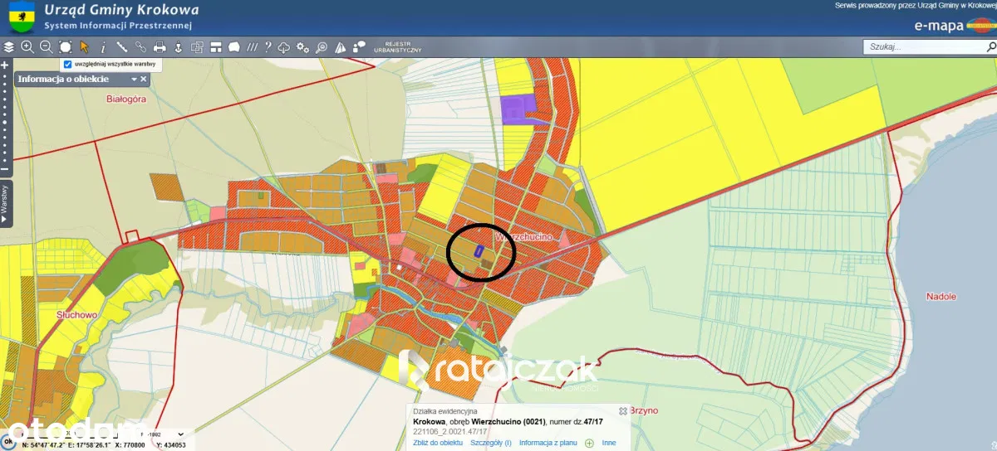Click the cloud download icon
The width and height of the screenshot is (997, 451).
tap(284, 47)
